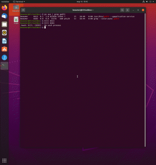Screen dimensions: 156x165
Task: Click the volume icon in top bar
Action: pyautogui.click(x=147, y=2)
